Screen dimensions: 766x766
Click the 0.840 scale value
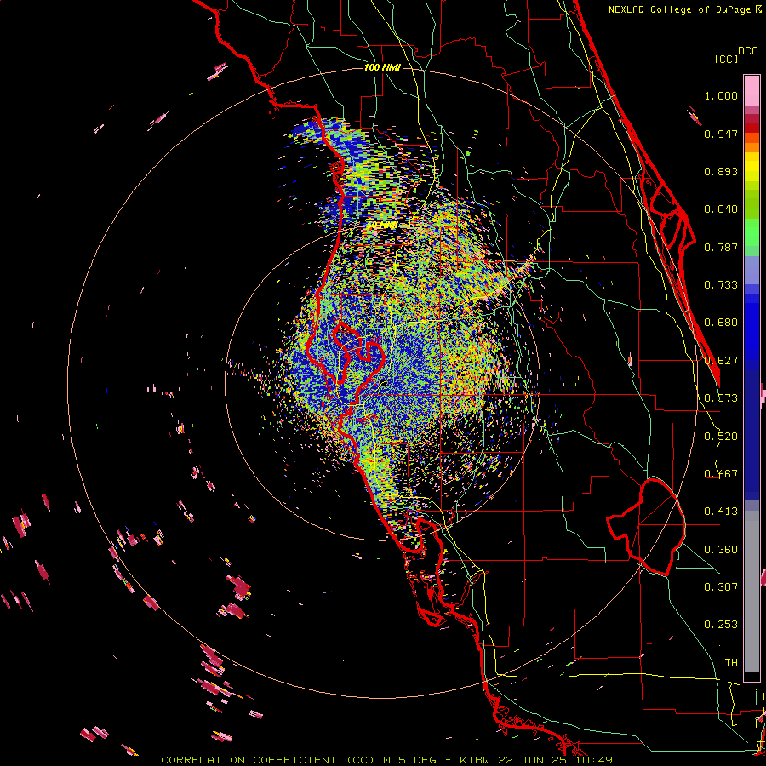pyautogui.click(x=721, y=209)
